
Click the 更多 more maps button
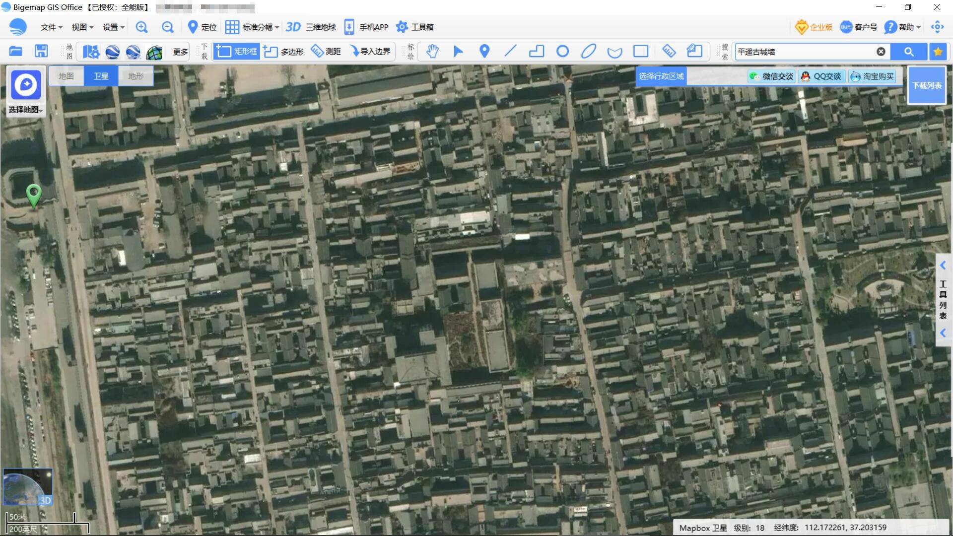click(x=180, y=52)
